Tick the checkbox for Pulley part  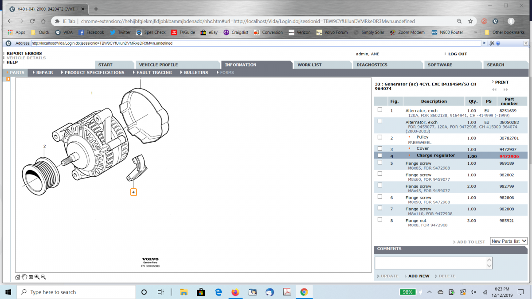click(x=379, y=138)
